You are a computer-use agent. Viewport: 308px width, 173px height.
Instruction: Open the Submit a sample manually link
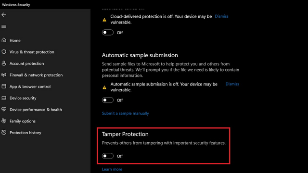point(125,113)
